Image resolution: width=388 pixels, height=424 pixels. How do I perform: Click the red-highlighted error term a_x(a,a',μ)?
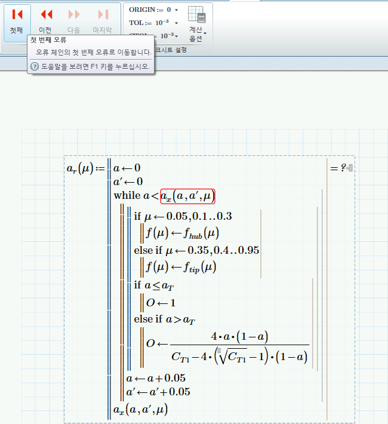tap(187, 196)
